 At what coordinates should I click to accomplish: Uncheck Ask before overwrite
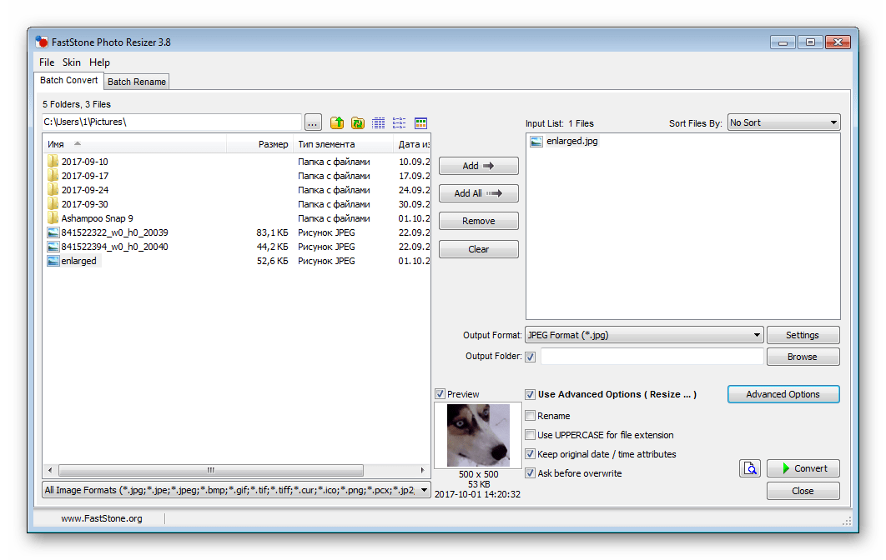pyautogui.click(x=530, y=473)
